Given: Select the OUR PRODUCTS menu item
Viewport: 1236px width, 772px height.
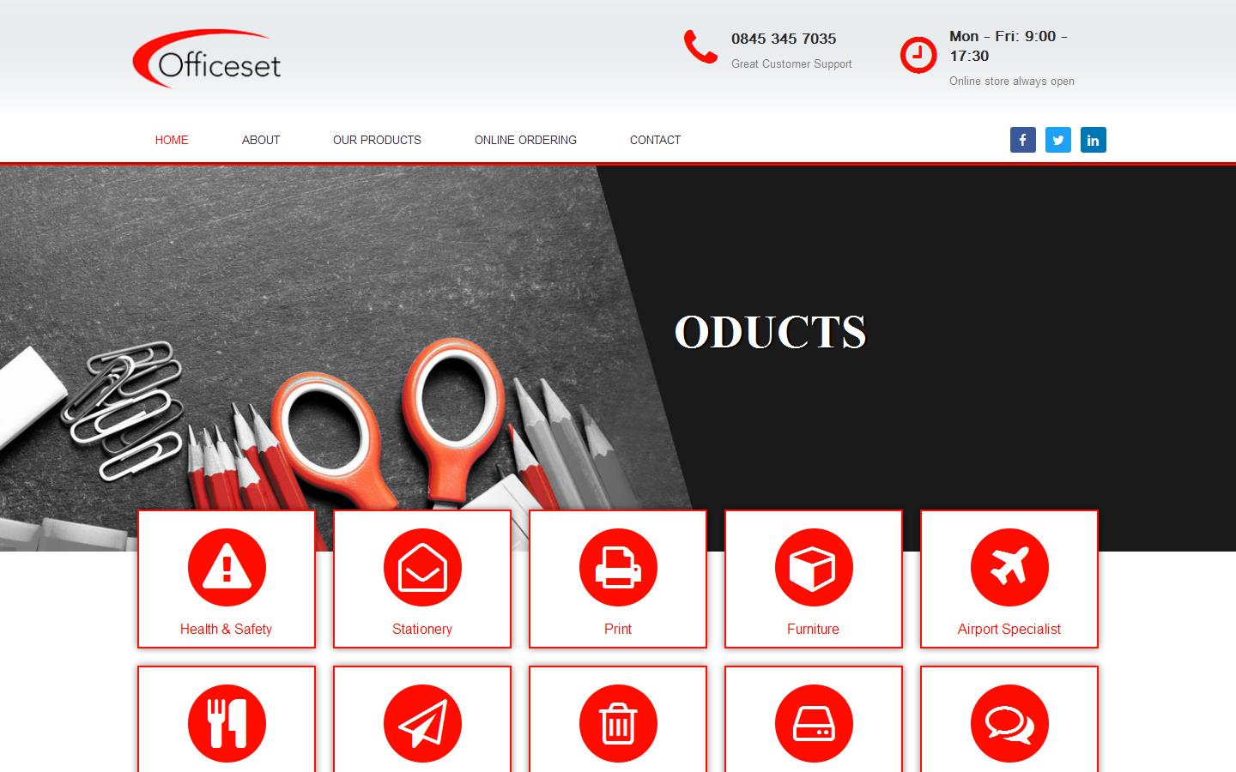Looking at the screenshot, I should point(377,140).
